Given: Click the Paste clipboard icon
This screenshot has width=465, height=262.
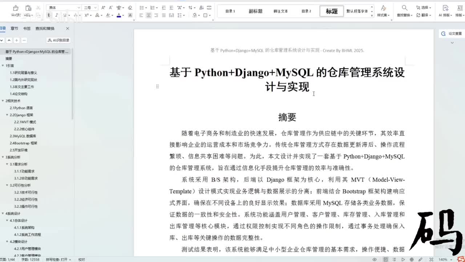Looking at the screenshot, I should coord(28,8).
